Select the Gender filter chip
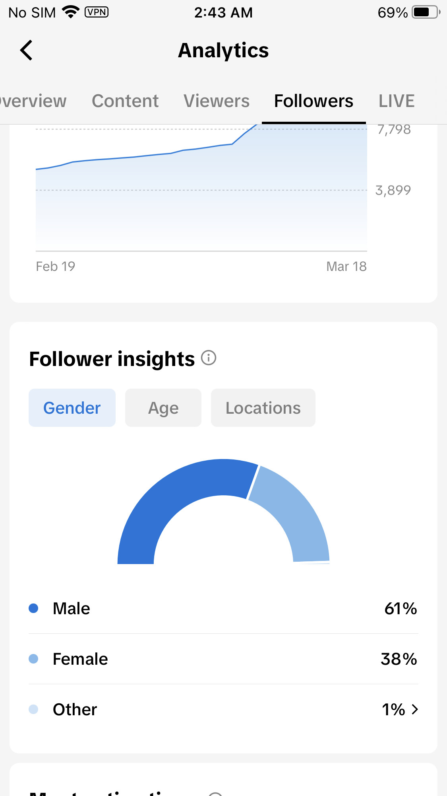447x796 pixels. click(72, 408)
